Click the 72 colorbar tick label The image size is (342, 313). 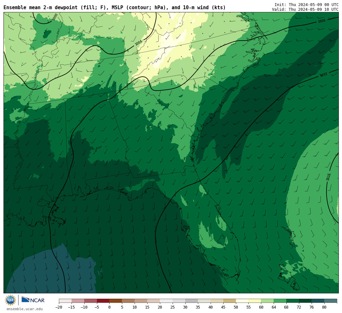299,307
